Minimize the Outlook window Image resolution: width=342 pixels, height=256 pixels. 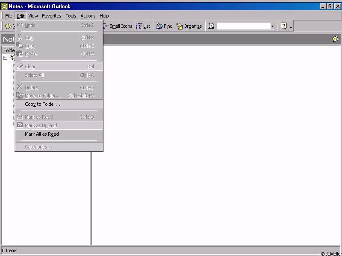pyautogui.click(x=323, y=6)
